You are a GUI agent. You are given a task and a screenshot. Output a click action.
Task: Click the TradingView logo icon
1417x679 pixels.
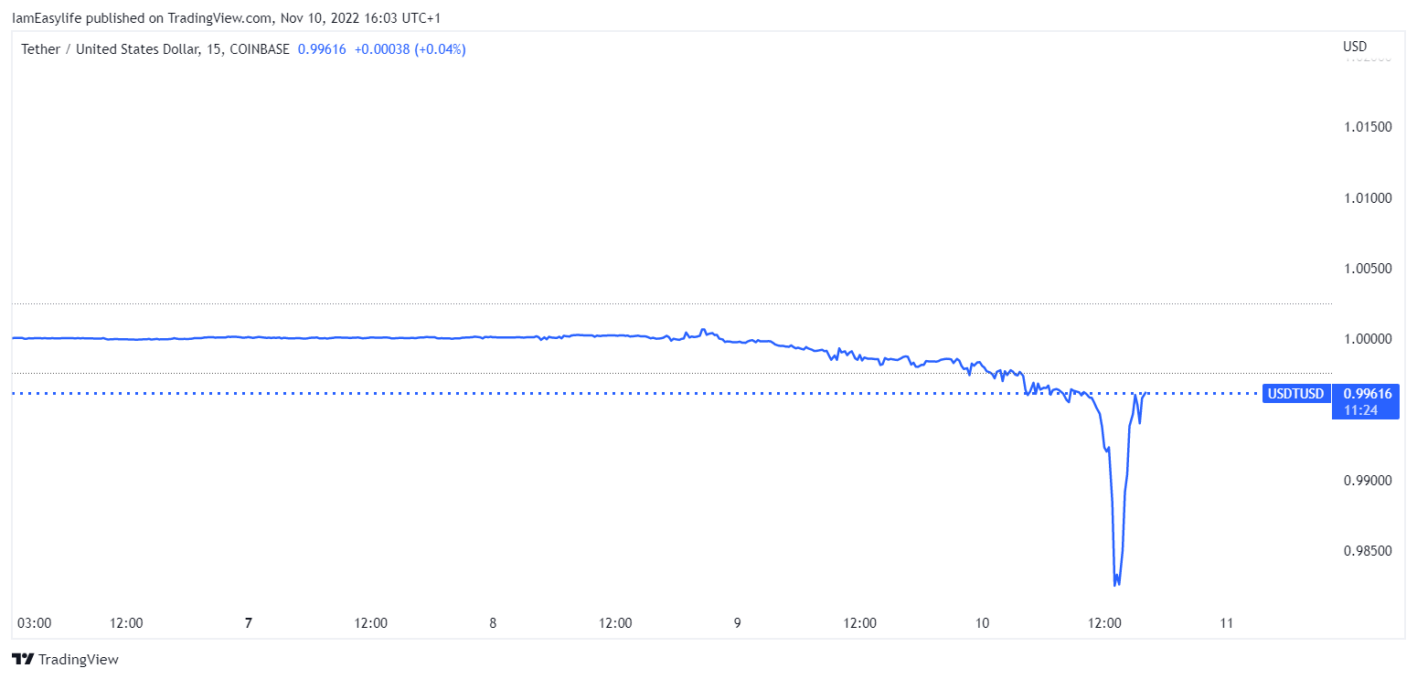24,659
